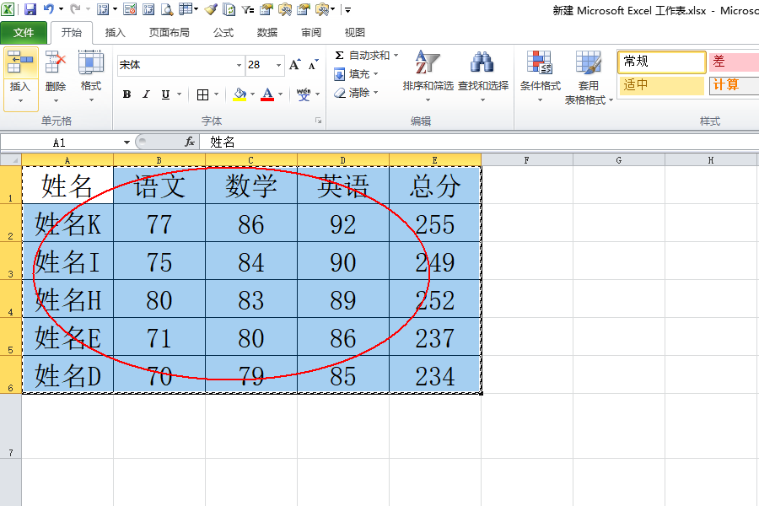Click the Select All corner button
Screen dimensions: 759x506
[11, 159]
